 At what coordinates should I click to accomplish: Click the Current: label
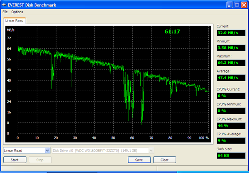[x=223, y=26]
